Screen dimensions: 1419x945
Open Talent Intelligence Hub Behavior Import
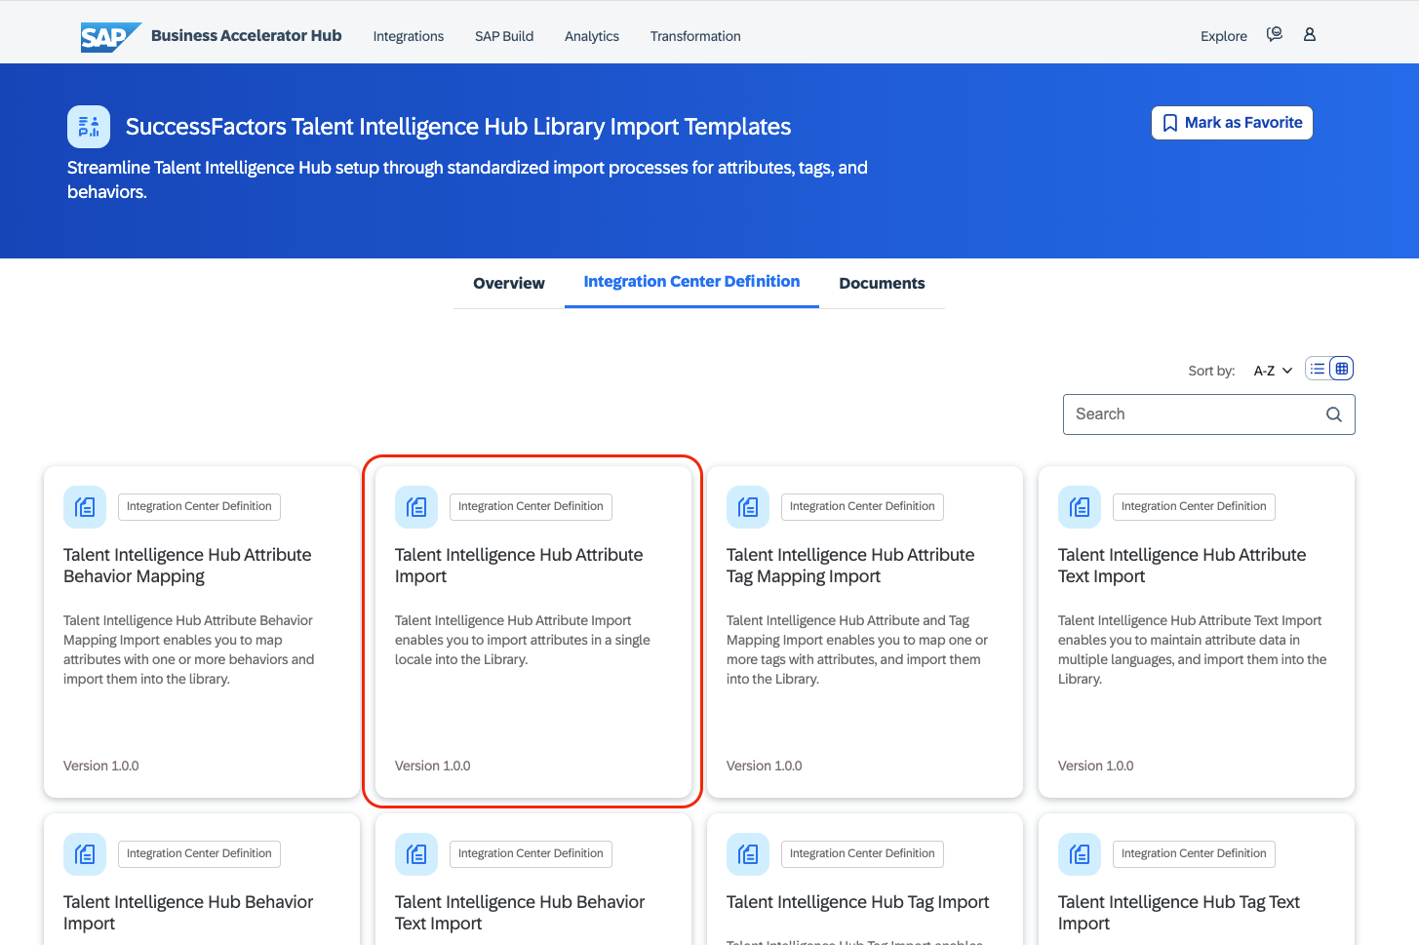tap(188, 913)
